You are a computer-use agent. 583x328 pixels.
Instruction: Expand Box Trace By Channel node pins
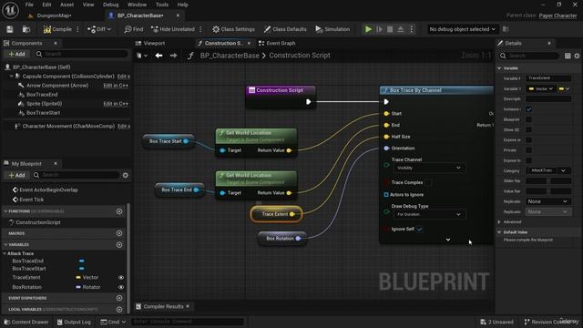tap(448, 240)
